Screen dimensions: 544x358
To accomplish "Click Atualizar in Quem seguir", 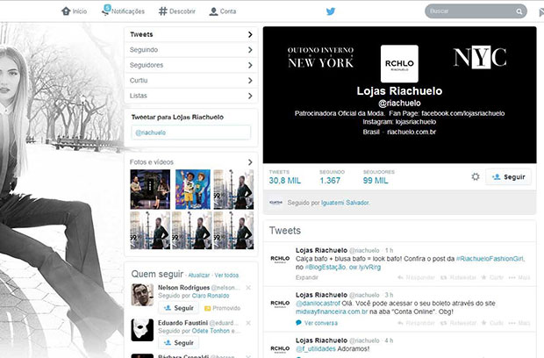I will pyautogui.click(x=199, y=276).
